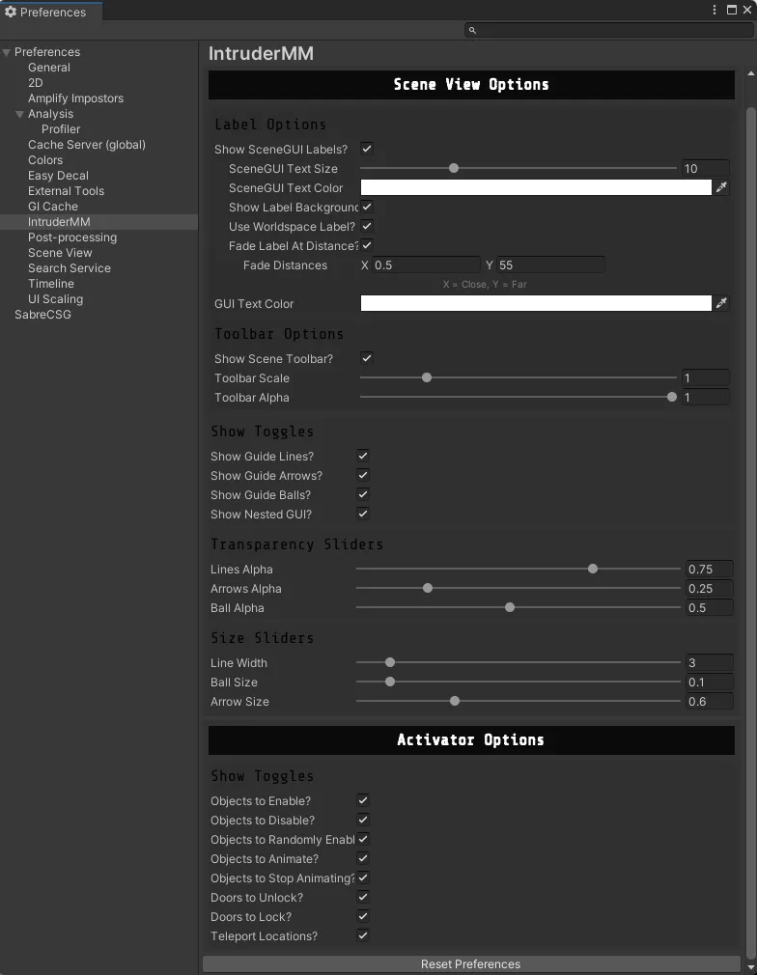Viewport: 757px width, 975px height.
Task: Uncheck Show Label Background
Action: (367, 207)
